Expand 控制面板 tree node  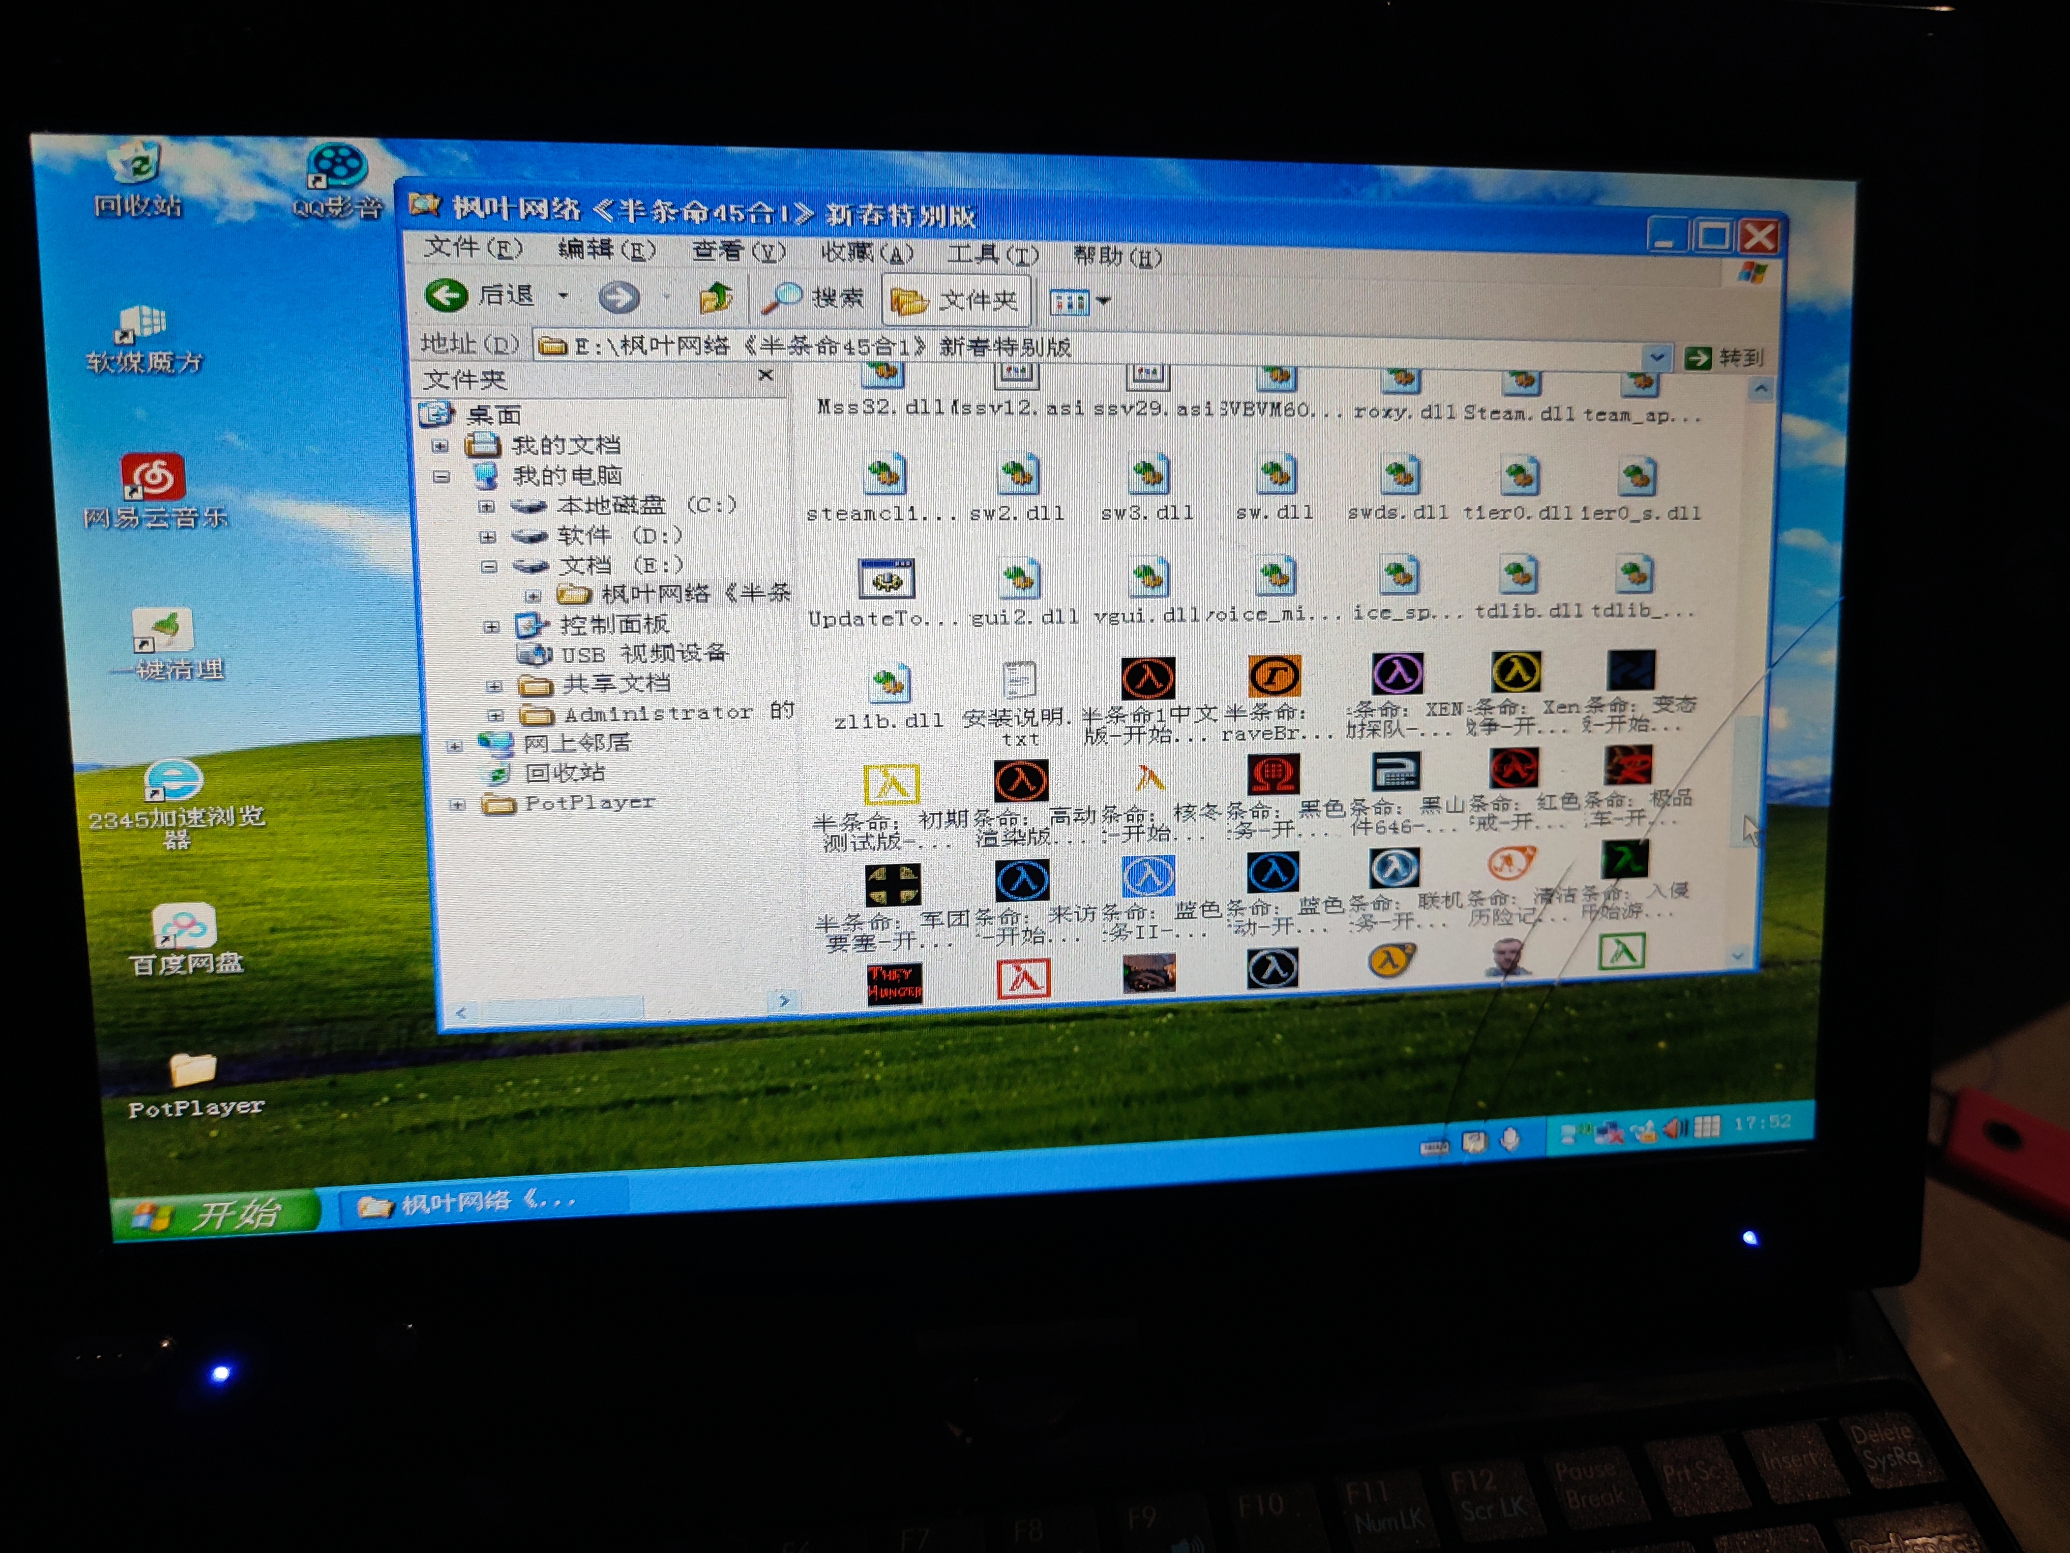pos(491,626)
